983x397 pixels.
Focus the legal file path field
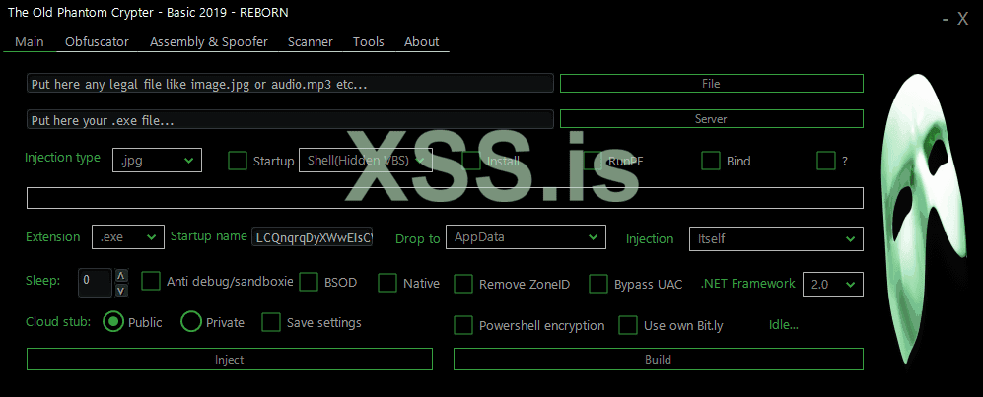tap(290, 84)
